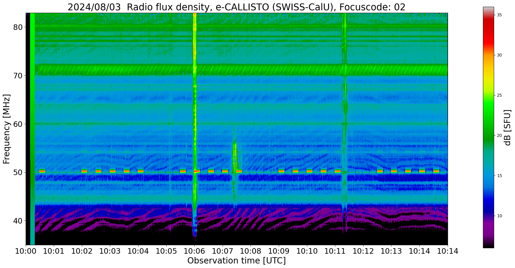Image resolution: width=515 pixels, height=268 pixels.
Task: Click the 50 frequency tick label
Action: (18, 173)
